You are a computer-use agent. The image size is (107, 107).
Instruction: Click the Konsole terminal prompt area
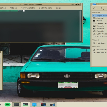point(40,26)
